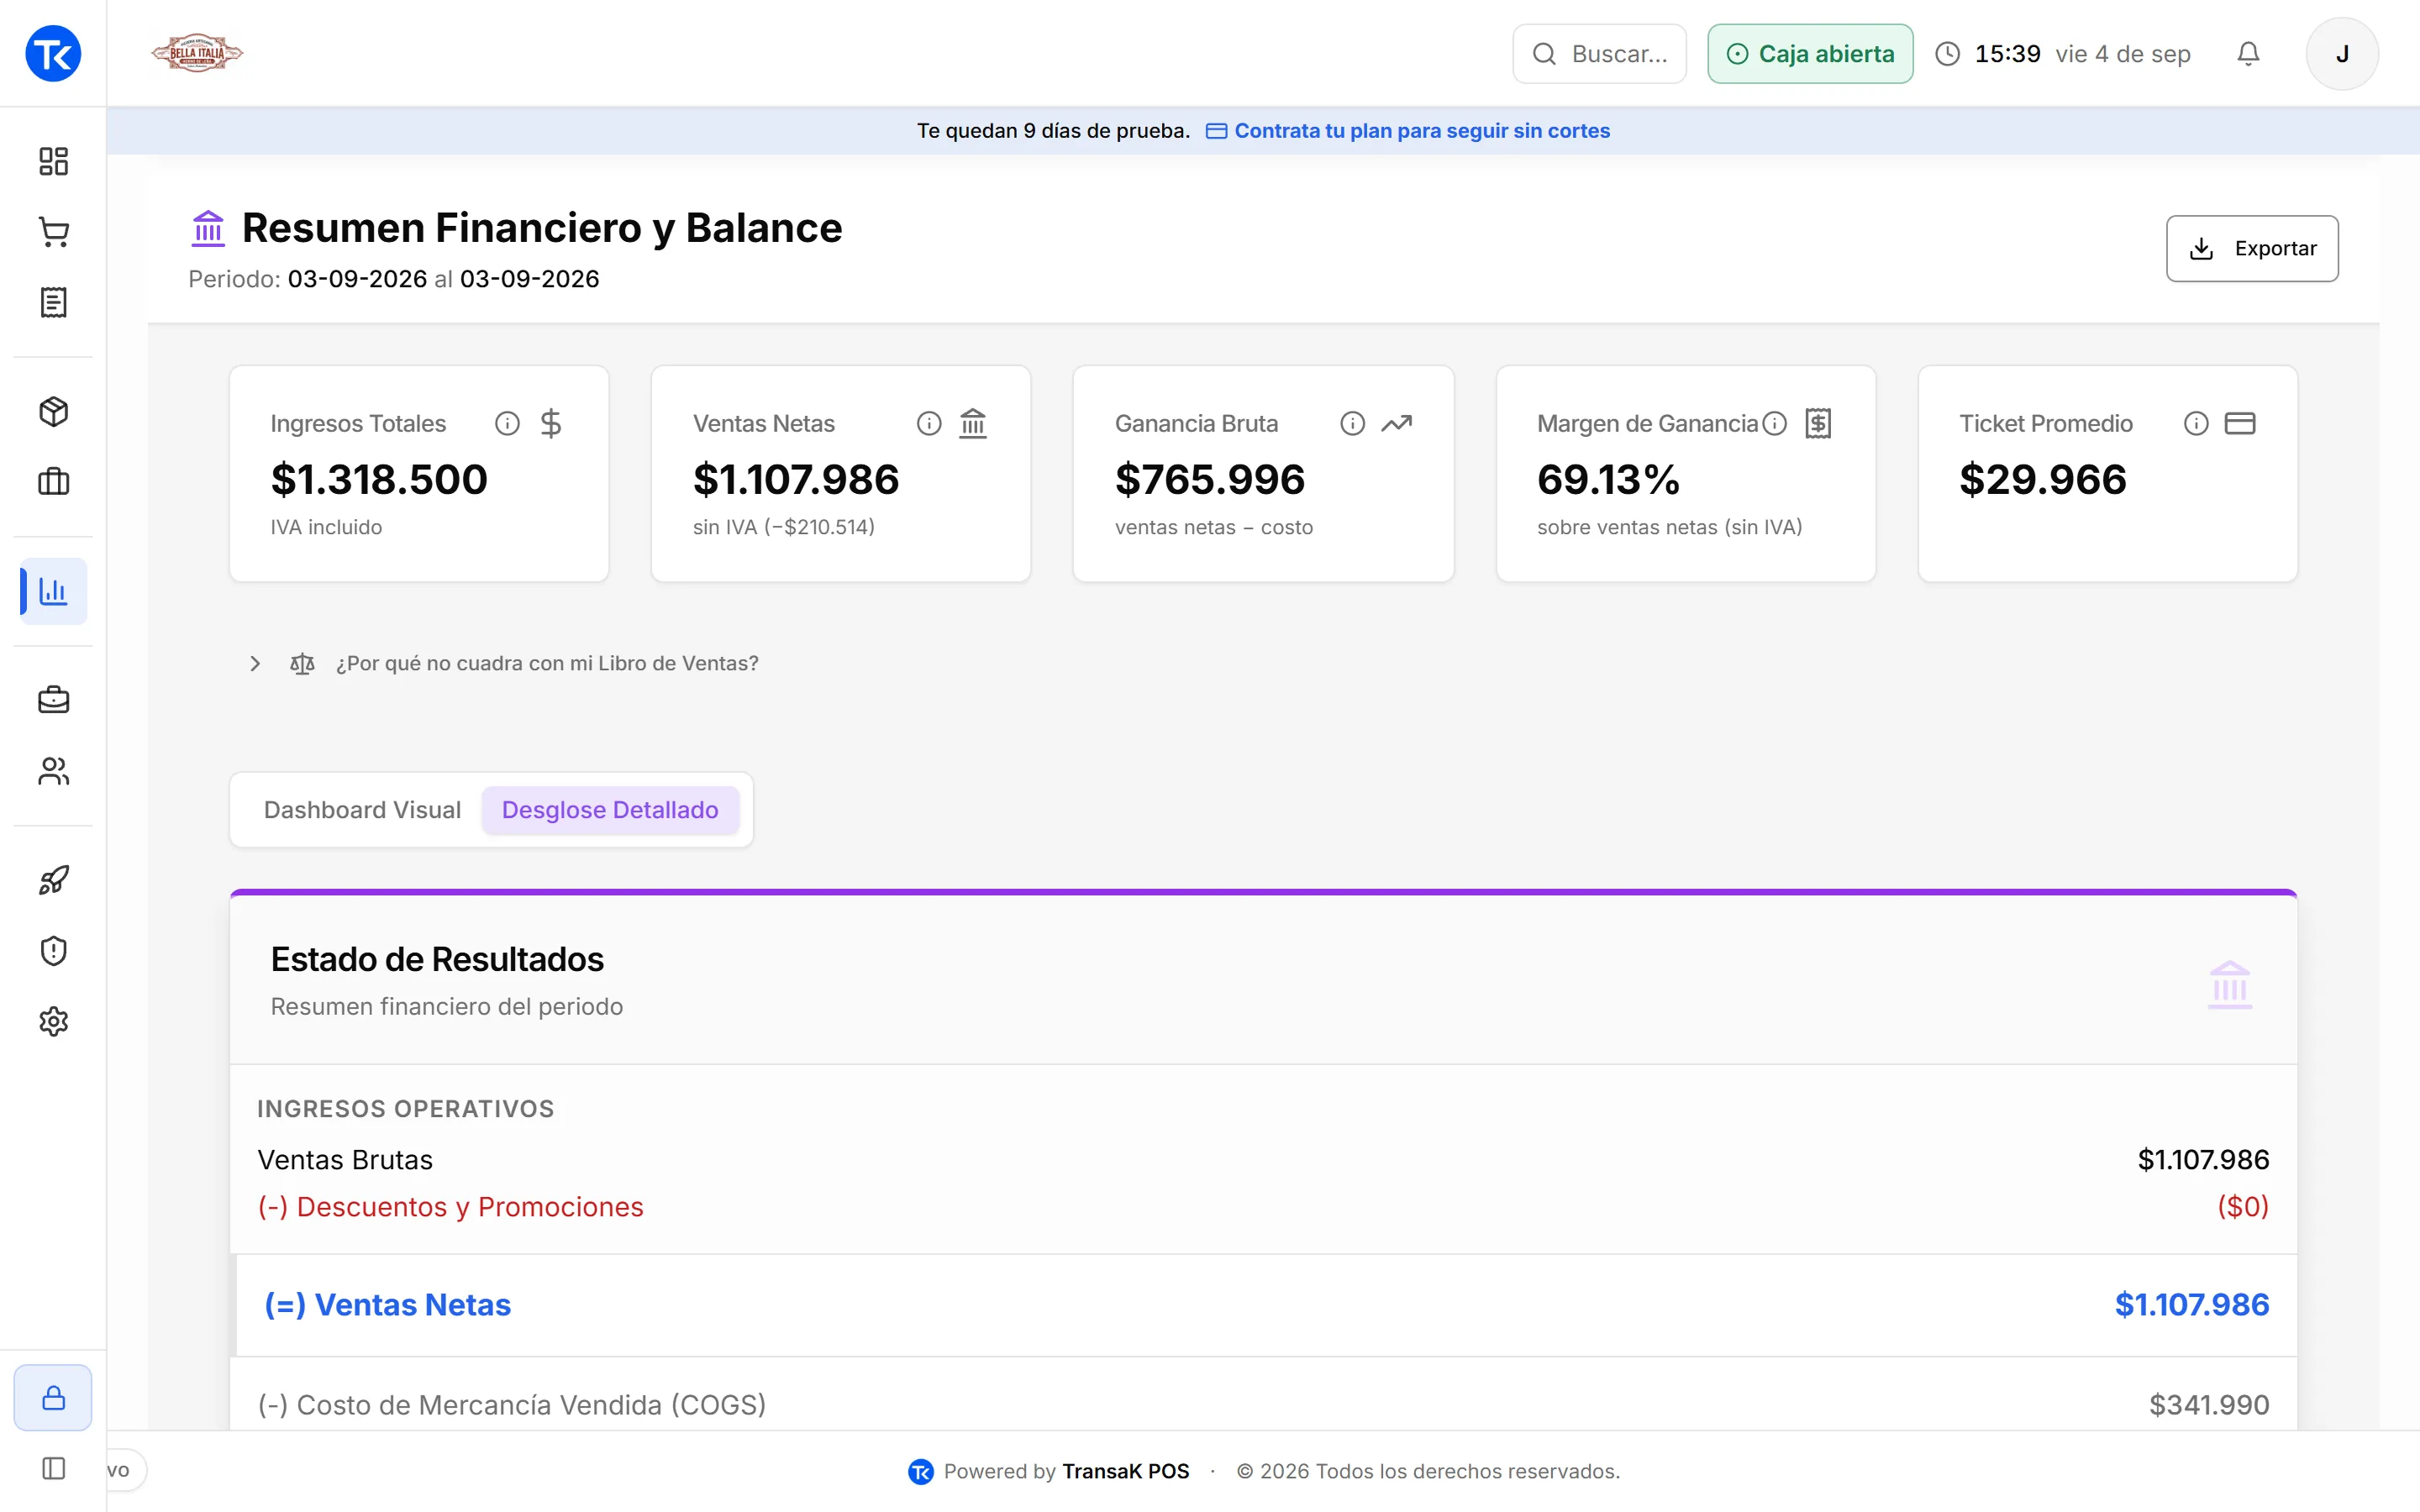
Task: Click the Exportar button
Action: [2252, 248]
